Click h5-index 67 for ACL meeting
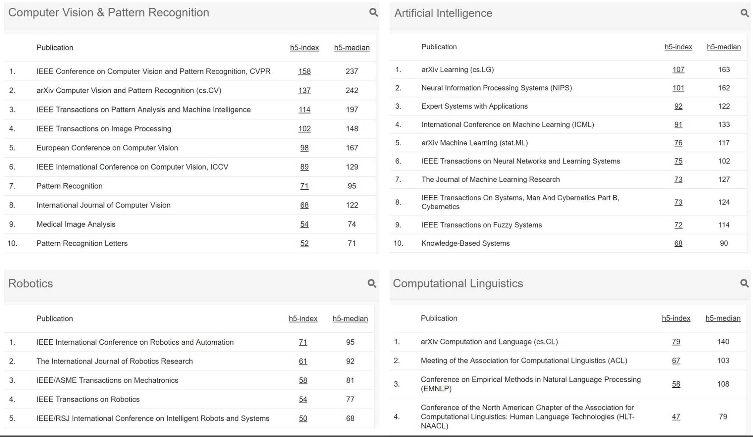 coord(676,361)
